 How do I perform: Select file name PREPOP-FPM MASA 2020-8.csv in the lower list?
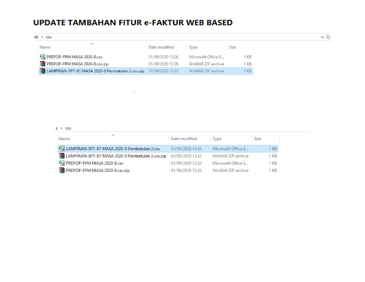pyautogui.click(x=94, y=163)
